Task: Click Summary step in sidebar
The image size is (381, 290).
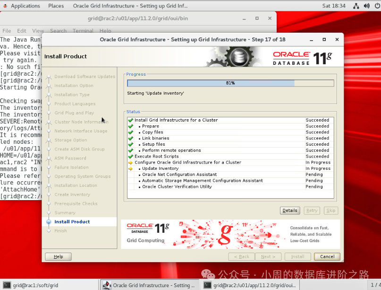Action: (65, 212)
